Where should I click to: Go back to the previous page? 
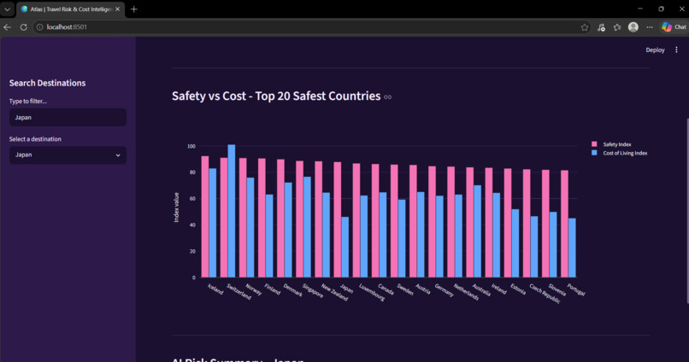(8, 27)
